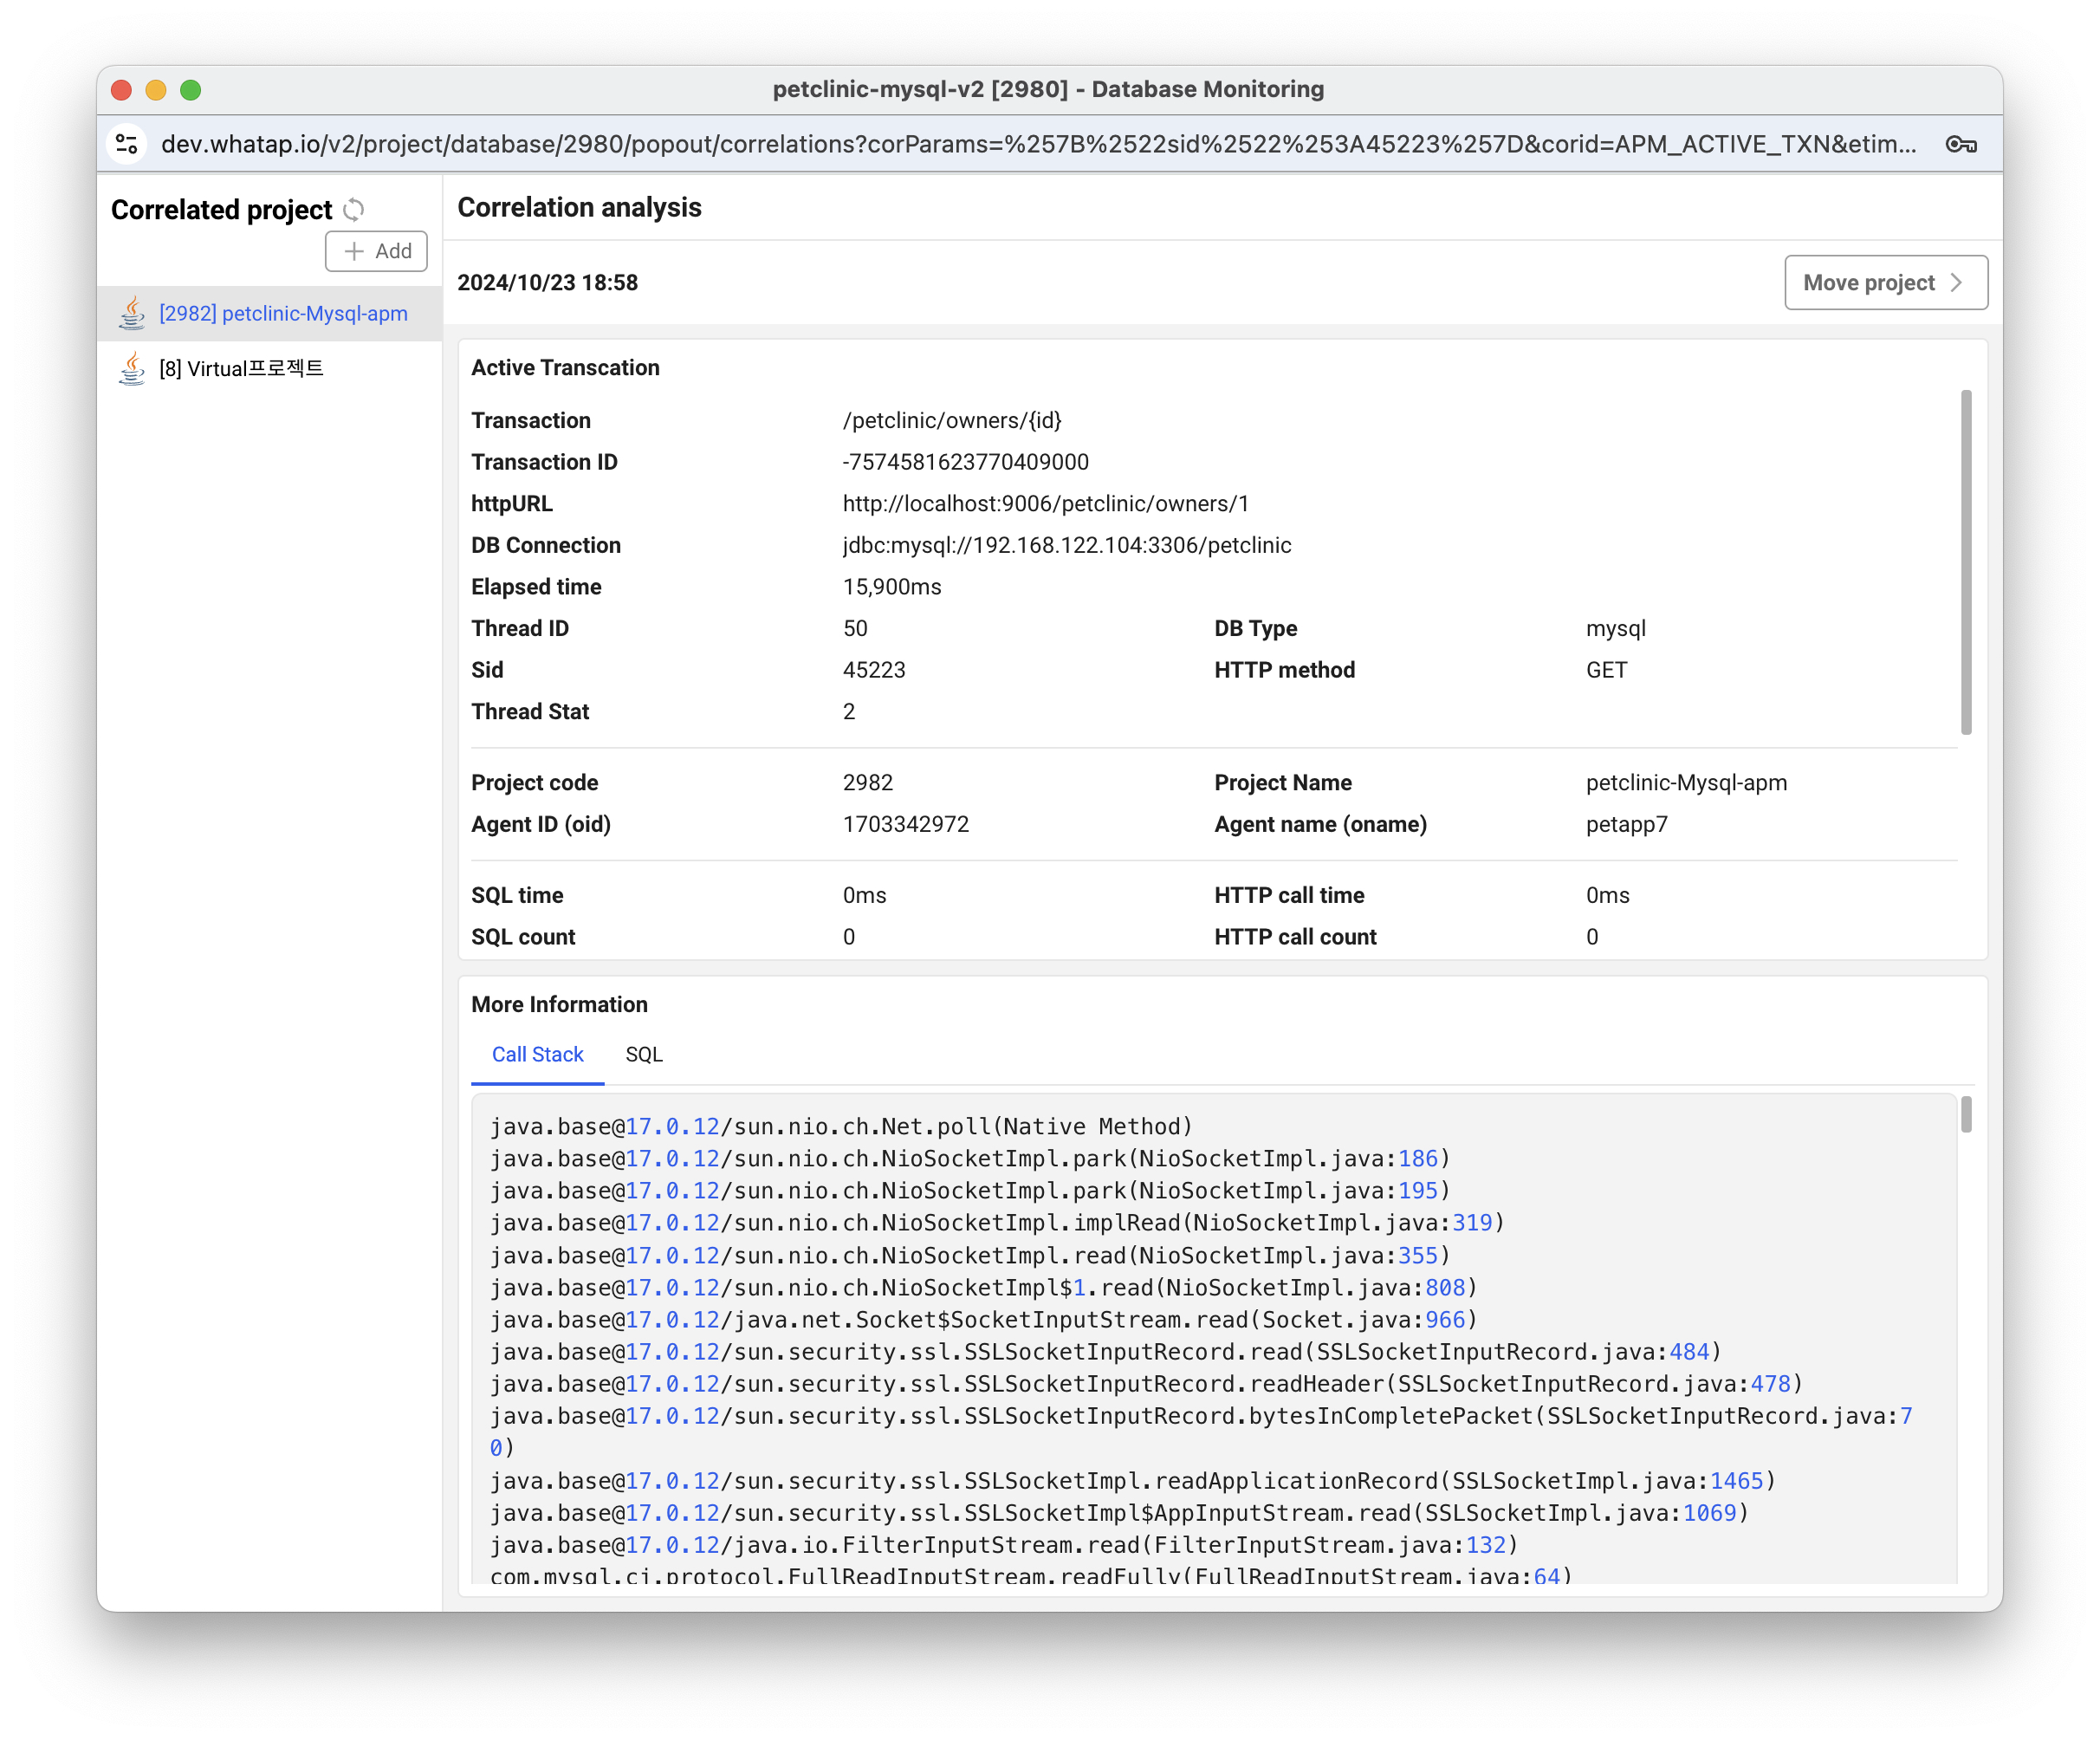This screenshot has height=1740, width=2100.
Task: Click the Sid value 45223
Action: 874,670
